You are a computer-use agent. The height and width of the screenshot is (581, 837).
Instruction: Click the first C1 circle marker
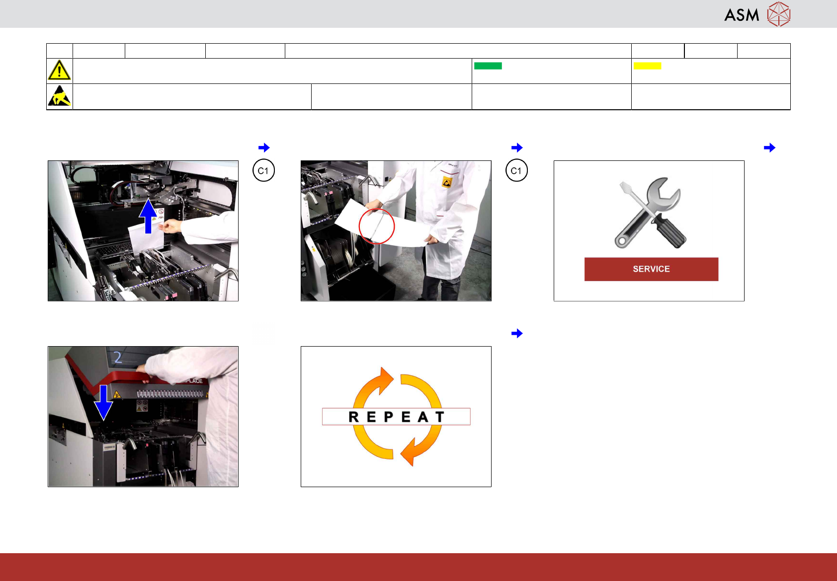tap(263, 171)
